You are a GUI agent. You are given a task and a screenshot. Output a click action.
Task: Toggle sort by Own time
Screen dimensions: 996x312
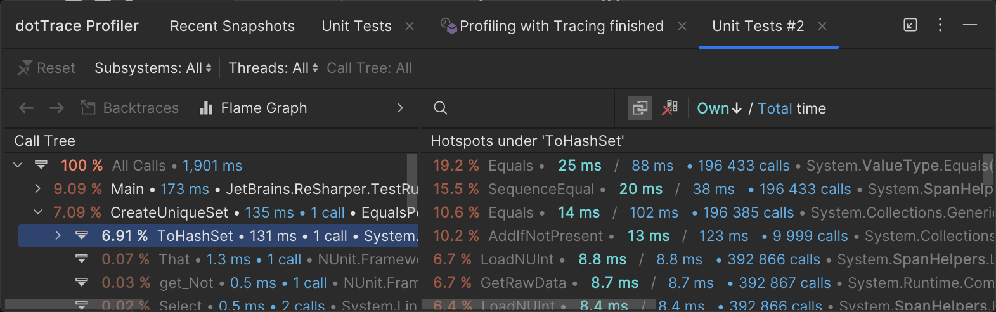click(719, 108)
